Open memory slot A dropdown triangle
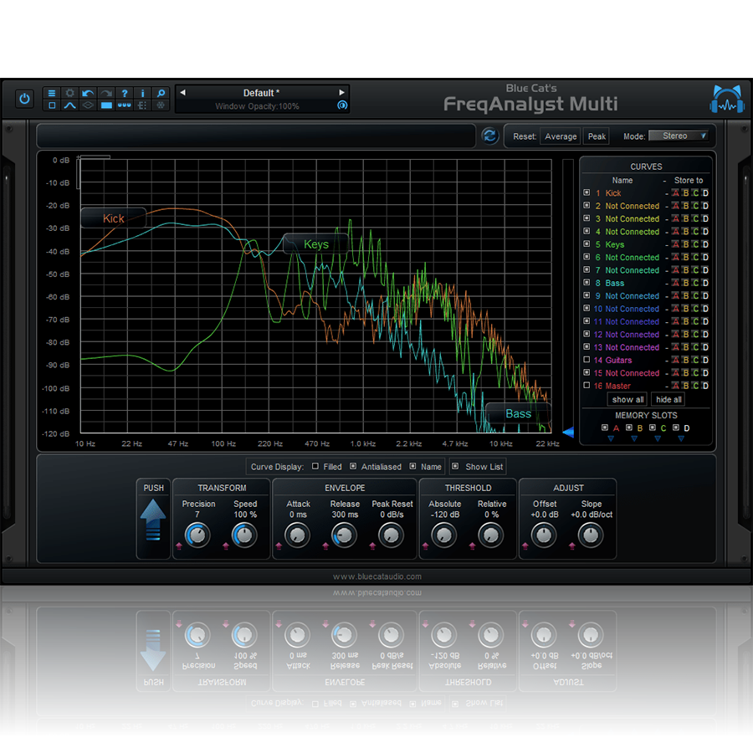 click(611, 438)
